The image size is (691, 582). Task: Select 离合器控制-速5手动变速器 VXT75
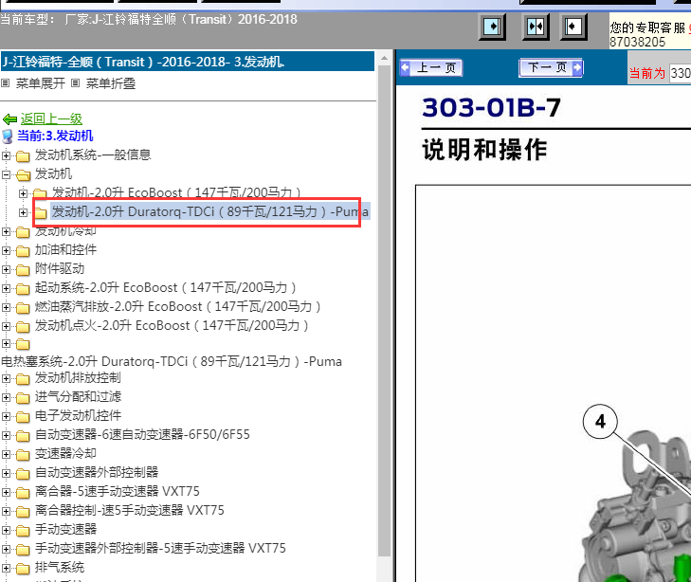click(130, 510)
